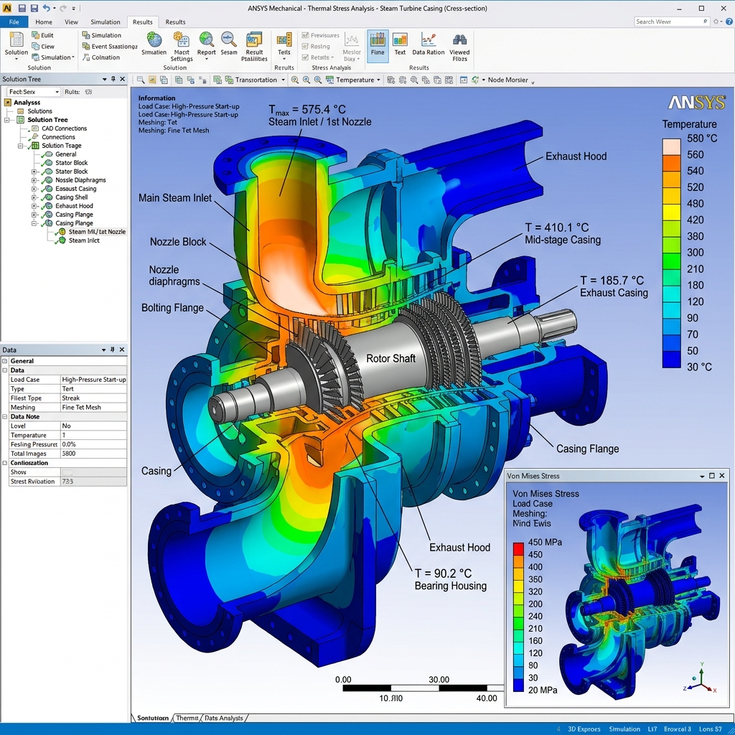
Task: Open the Report tool
Action: [x=206, y=46]
